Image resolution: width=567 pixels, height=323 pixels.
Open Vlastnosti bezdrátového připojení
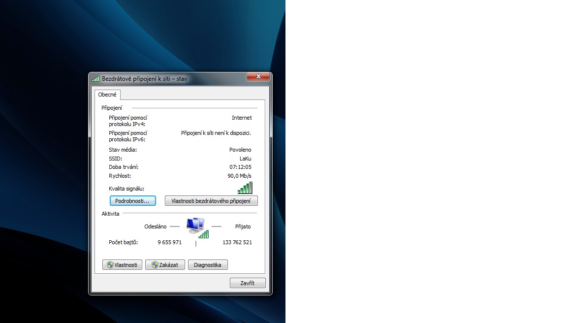[211, 201]
